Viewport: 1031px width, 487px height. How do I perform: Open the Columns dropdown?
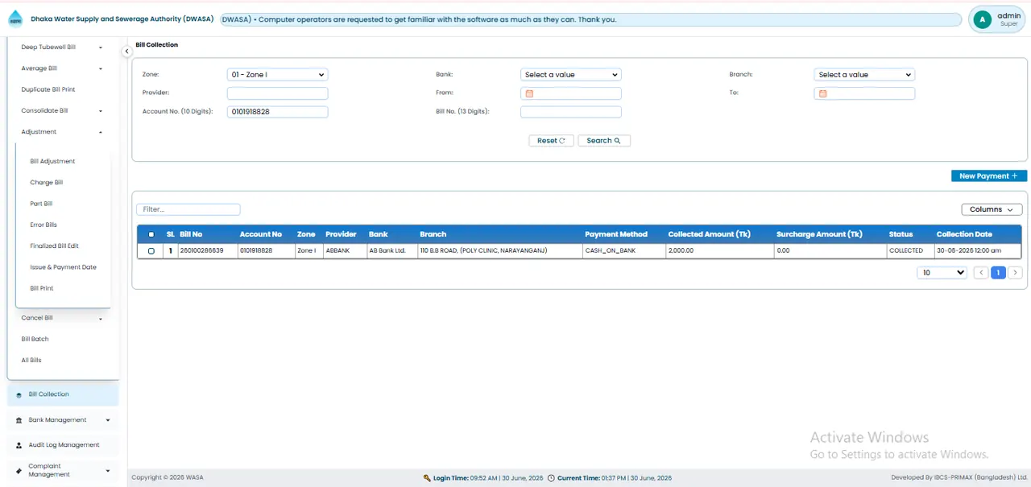tap(992, 209)
